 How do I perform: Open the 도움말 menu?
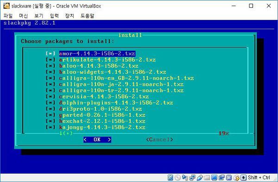click(87, 16)
